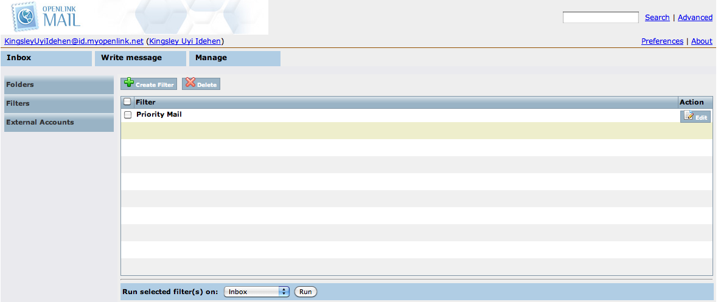The image size is (718, 302).
Task: Select Folders in the sidebar
Action: point(59,84)
